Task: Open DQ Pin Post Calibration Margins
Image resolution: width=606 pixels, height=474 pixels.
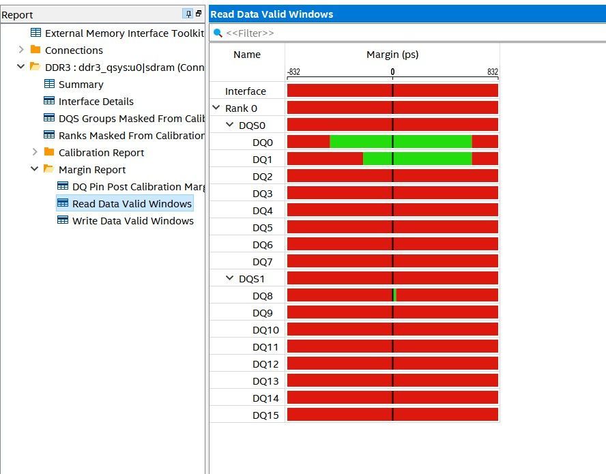Action: (x=139, y=187)
